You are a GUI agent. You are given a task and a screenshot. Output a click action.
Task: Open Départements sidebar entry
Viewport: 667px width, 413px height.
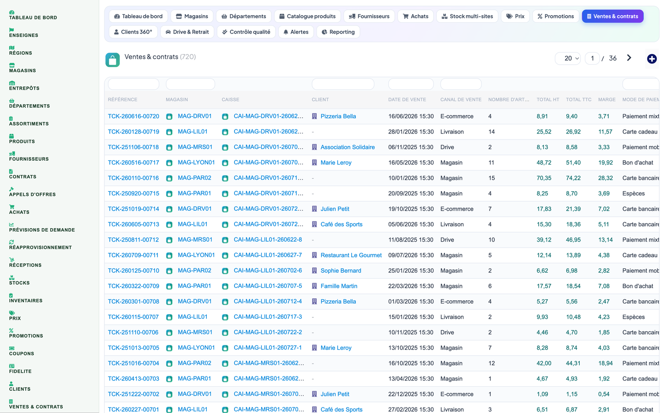29,103
